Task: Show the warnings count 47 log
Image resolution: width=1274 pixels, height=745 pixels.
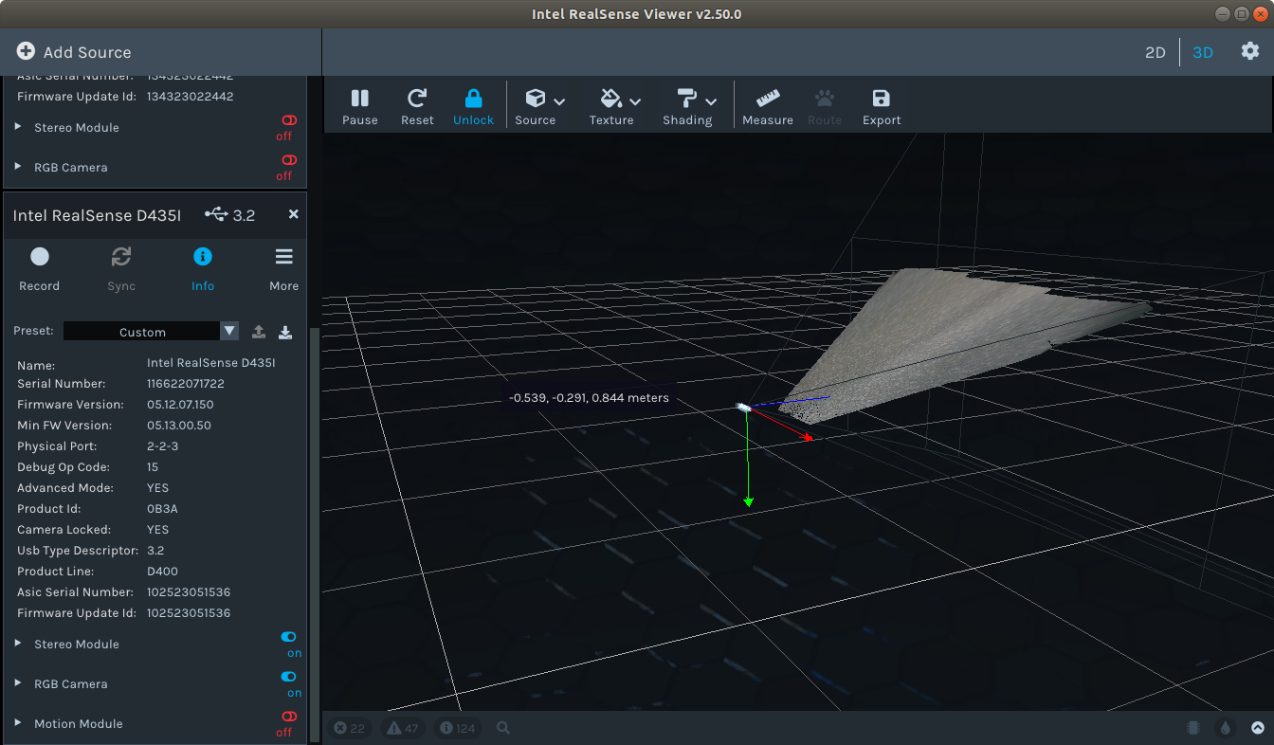Action: pos(402,728)
